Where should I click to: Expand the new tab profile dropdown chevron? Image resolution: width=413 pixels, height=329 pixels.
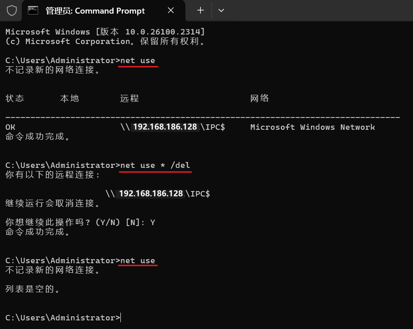tap(221, 10)
